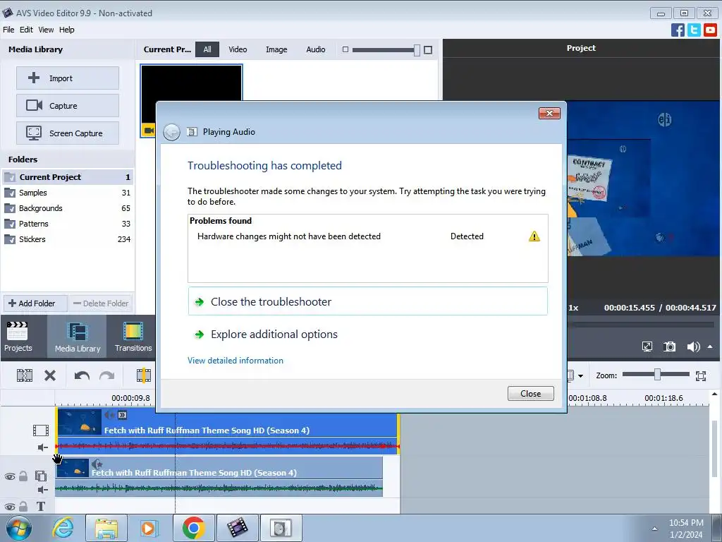Click the zoom-to-fit timeline icon
The width and height of the screenshot is (722, 542).
701,375
